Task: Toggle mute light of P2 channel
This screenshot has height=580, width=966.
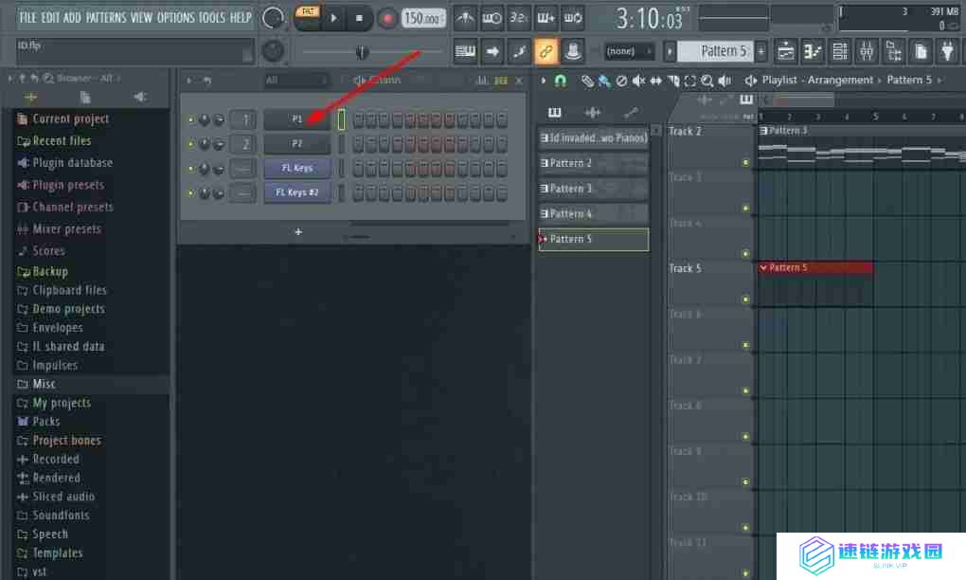Action: coord(190,144)
